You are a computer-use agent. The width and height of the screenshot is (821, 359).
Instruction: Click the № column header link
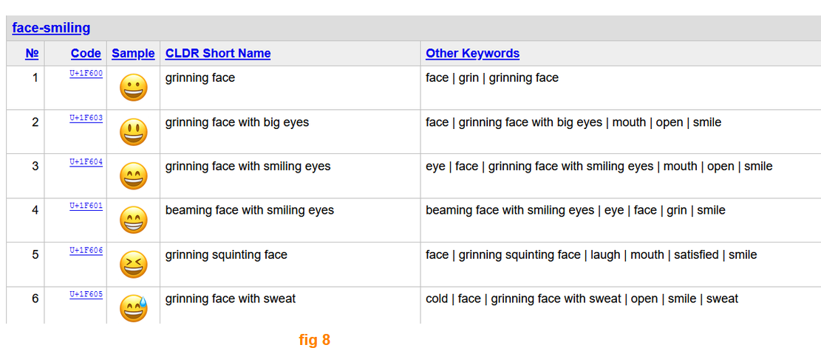32,53
